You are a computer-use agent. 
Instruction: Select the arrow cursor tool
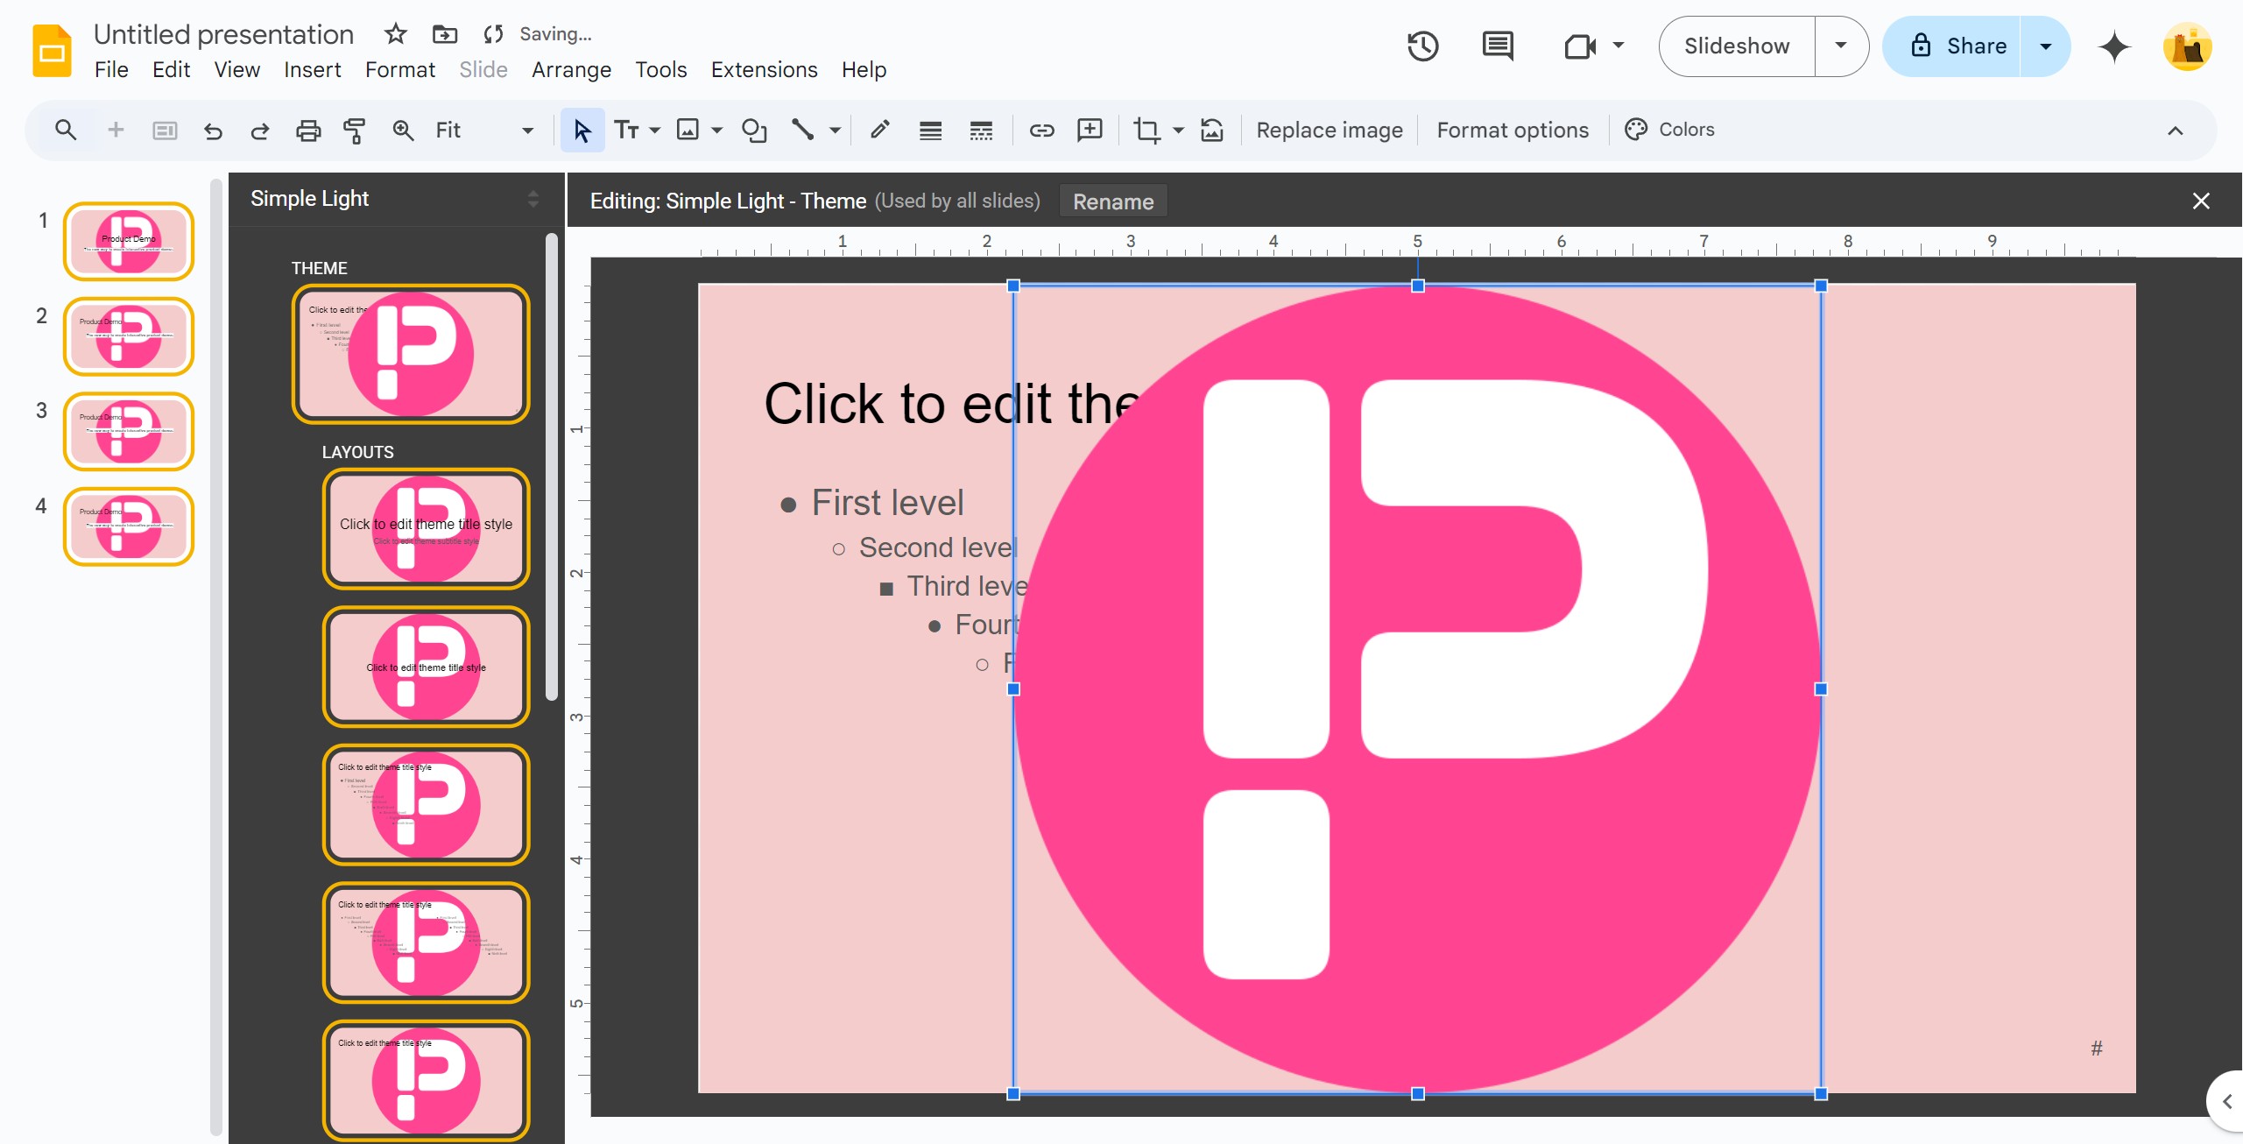[582, 131]
